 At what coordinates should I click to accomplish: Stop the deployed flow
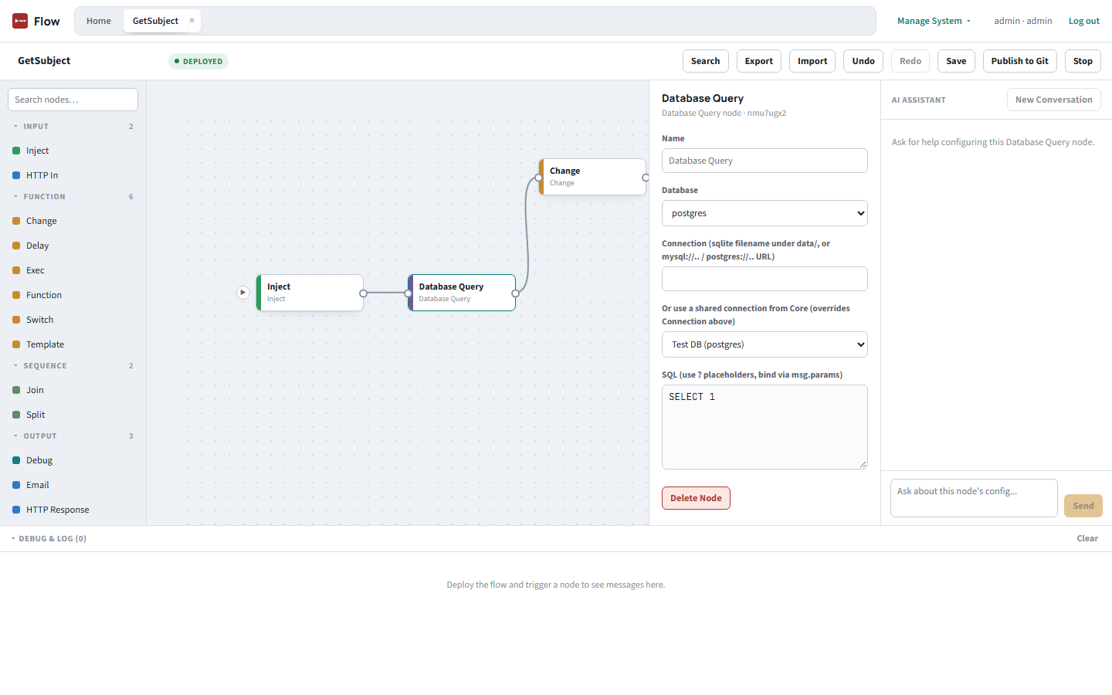point(1083,61)
